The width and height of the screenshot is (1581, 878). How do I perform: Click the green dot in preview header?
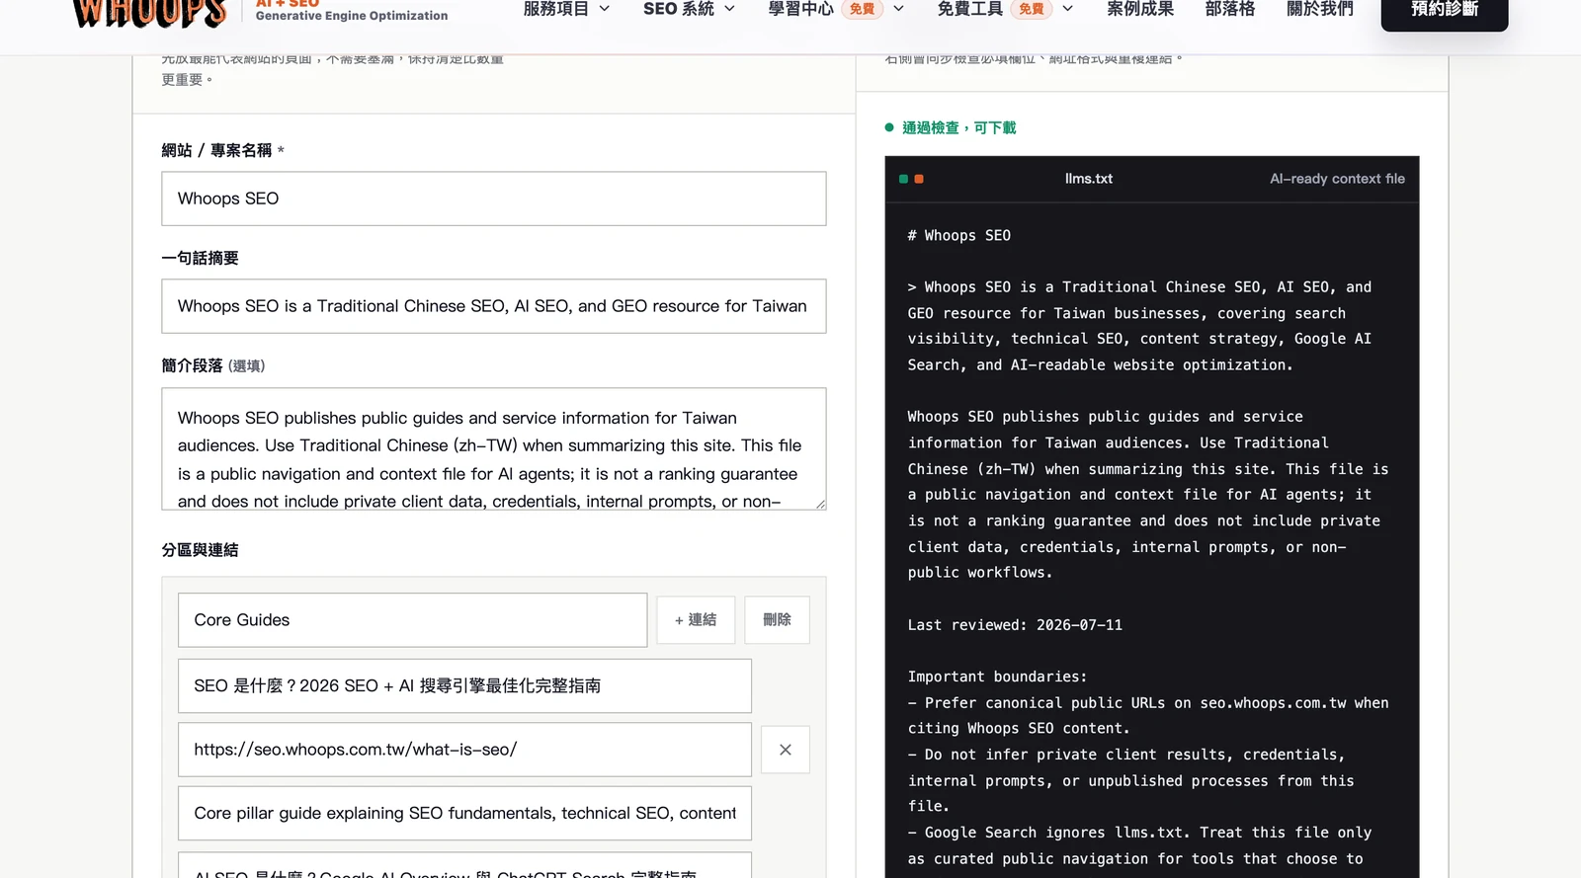[x=903, y=179]
